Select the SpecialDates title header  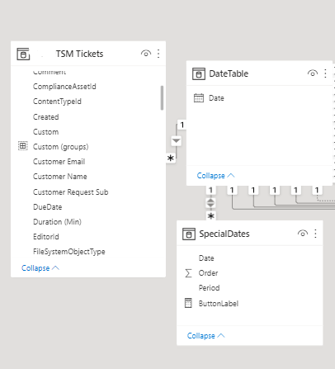224,234
